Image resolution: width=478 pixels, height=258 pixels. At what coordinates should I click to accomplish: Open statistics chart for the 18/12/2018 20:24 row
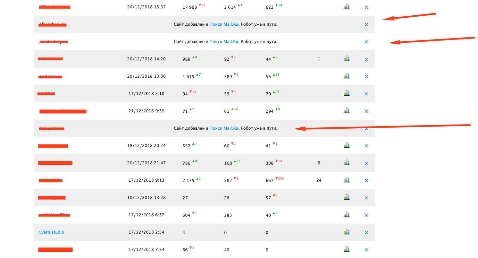pos(347,145)
